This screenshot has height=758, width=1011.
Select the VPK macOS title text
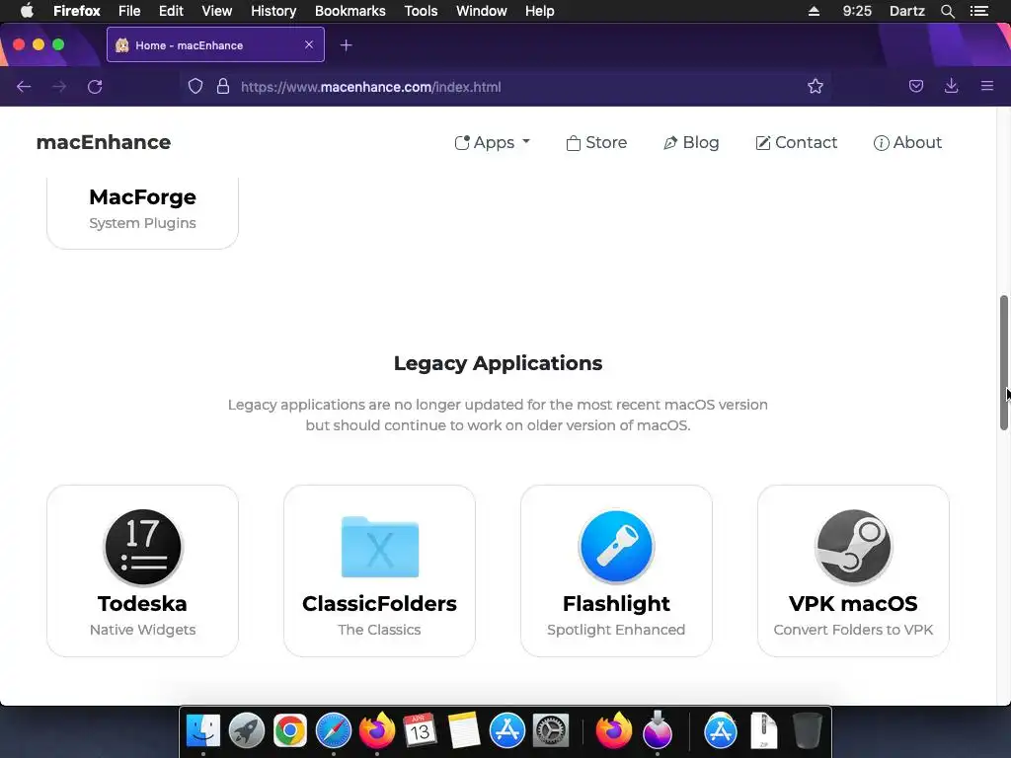[x=853, y=603]
